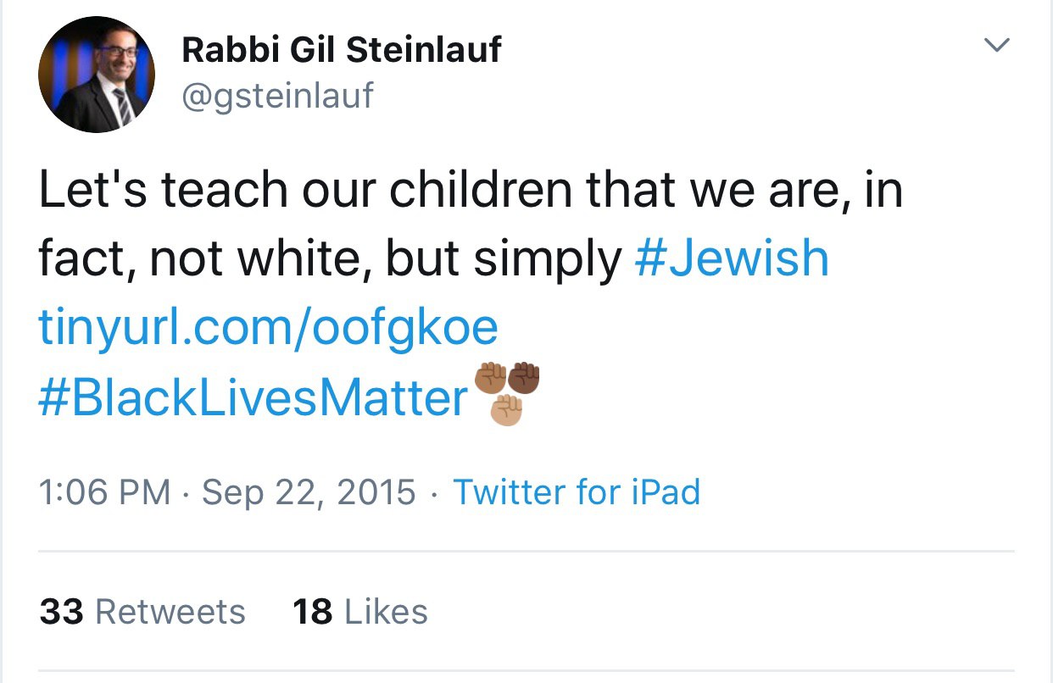Open the Twitter for iPad source link
The width and height of the screenshot is (1053, 683).
coord(577,491)
